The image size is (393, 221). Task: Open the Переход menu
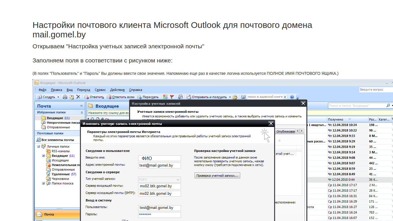[x=83, y=90]
